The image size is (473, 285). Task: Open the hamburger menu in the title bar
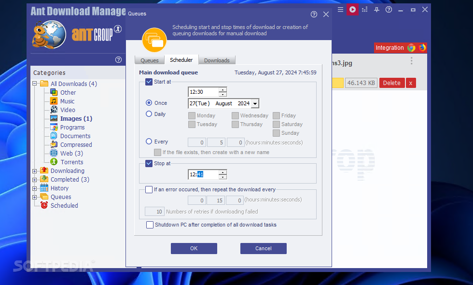[340, 9]
